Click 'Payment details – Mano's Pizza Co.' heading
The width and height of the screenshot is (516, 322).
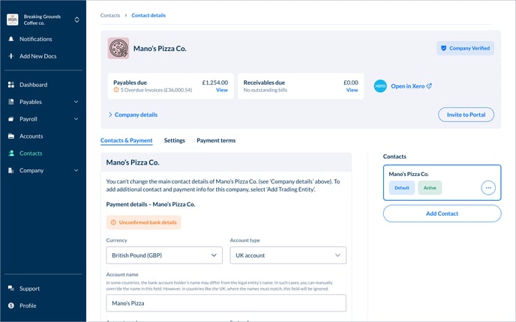click(x=151, y=204)
